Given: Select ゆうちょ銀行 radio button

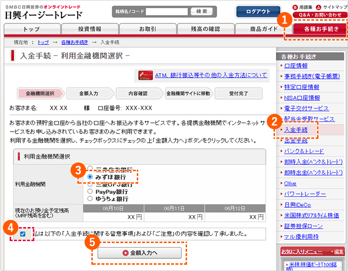Looking at the screenshot, I should click(90, 198).
